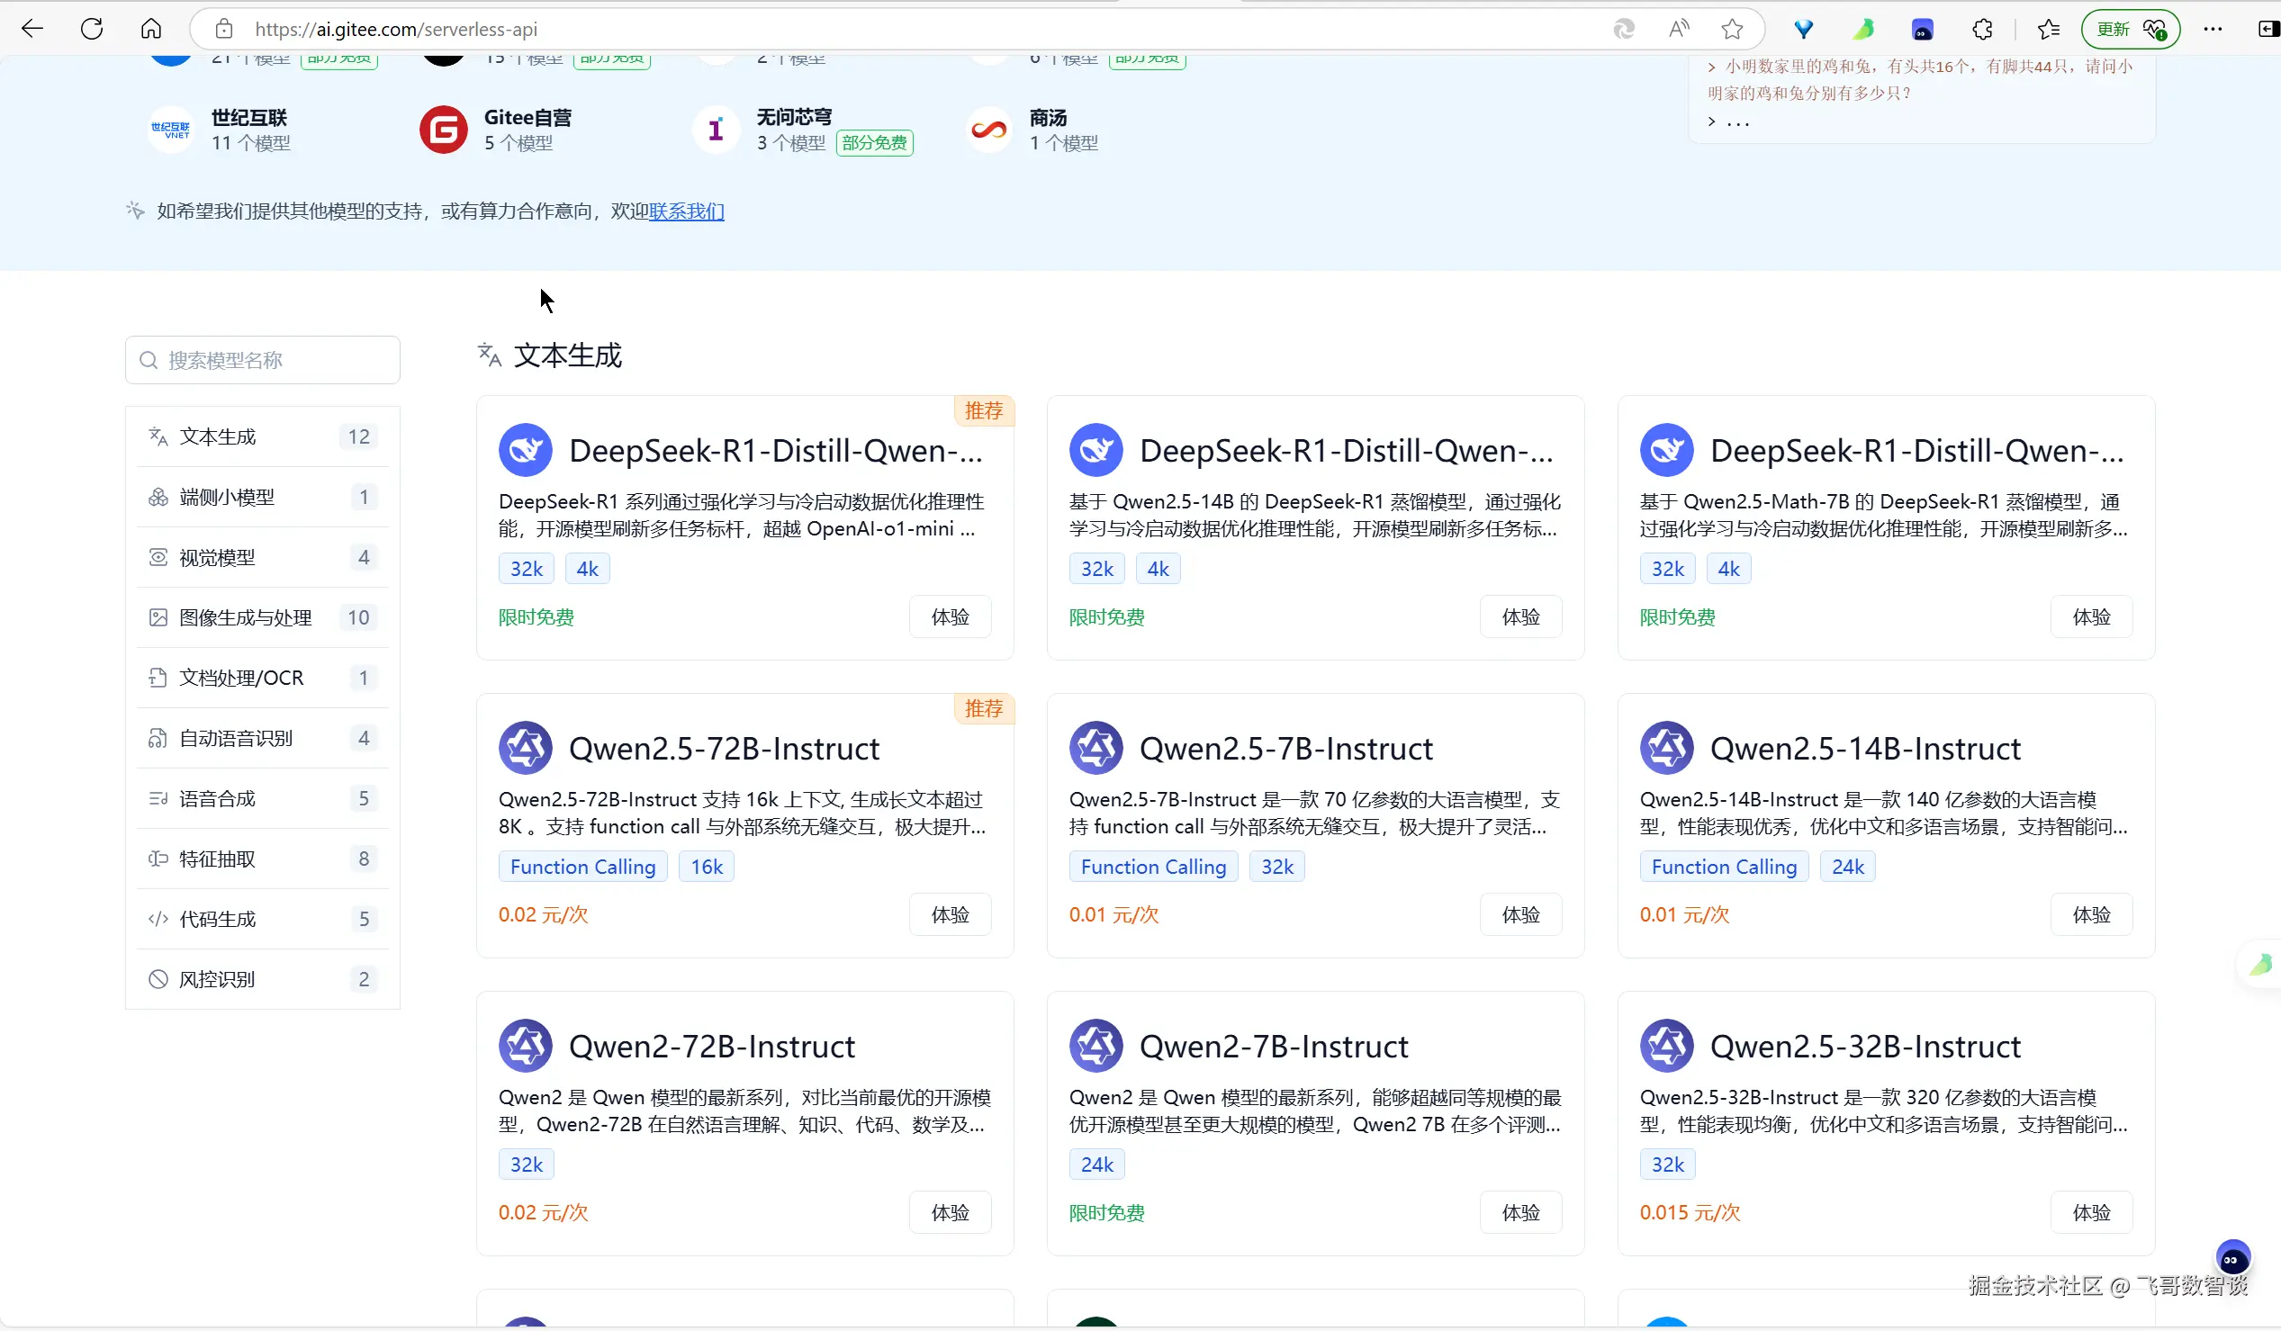Image resolution: width=2281 pixels, height=1331 pixels.
Task: Go back with the browser back arrow
Action: (32, 29)
